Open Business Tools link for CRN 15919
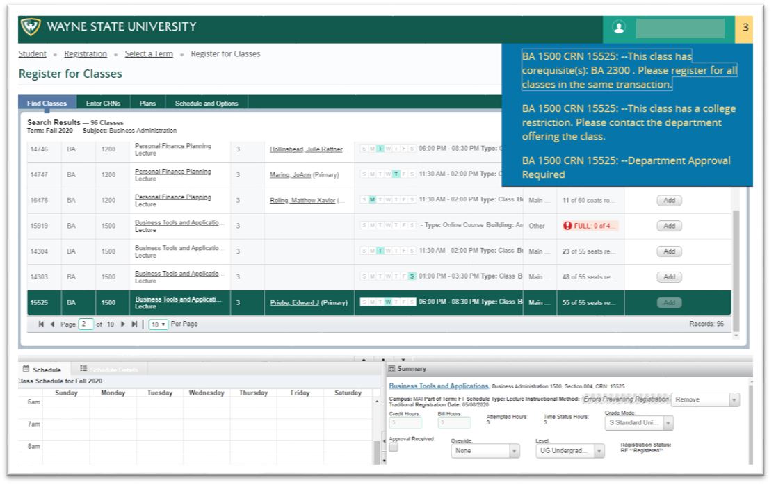Image resolution: width=776 pixels, height=487 pixels. (177, 222)
